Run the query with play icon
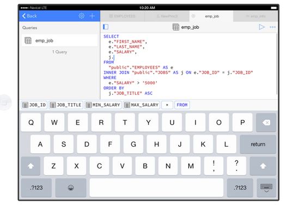The height and width of the screenshot is (205, 287). coord(262,27)
